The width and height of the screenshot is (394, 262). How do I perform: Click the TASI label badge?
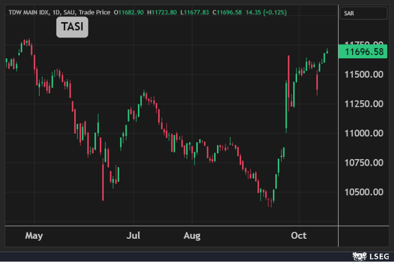72,28
